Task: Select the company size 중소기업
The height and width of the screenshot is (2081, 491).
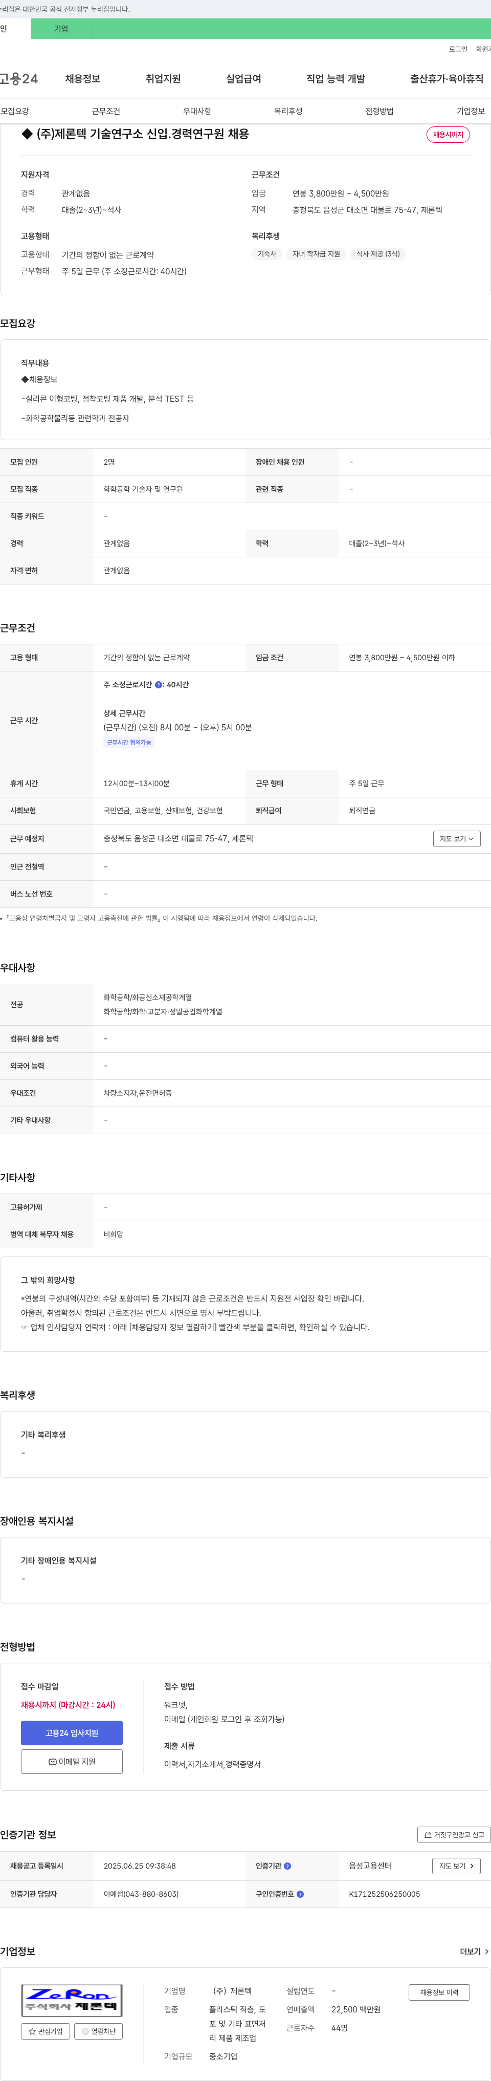Action: [224, 2056]
